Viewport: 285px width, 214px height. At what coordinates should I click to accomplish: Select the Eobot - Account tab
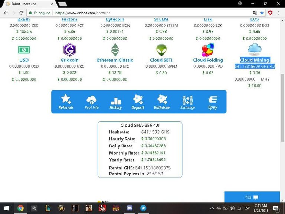pos(29,4)
